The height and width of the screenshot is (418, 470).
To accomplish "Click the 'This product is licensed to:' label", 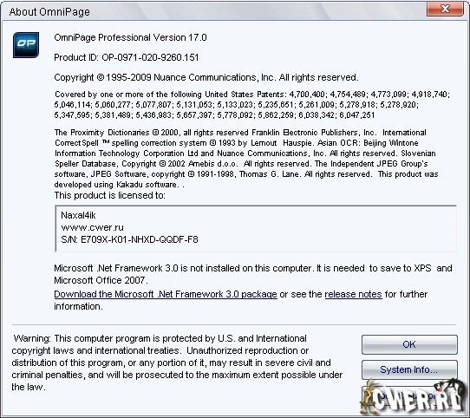I will point(110,195).
